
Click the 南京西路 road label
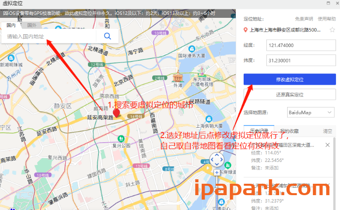(x=109, y=96)
